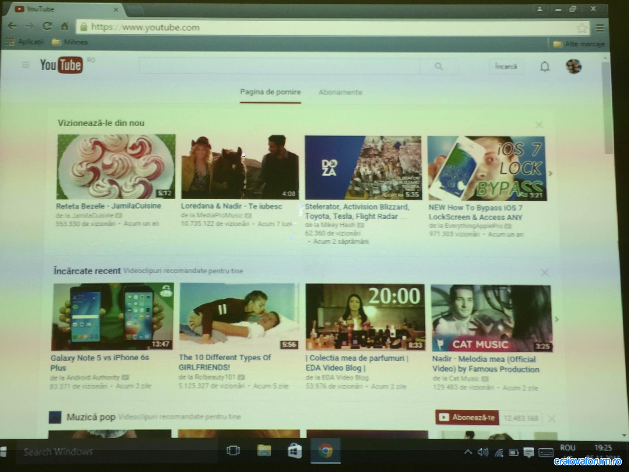Open the Windows Store taskbar icon
This screenshot has width=629, height=472.
294,451
